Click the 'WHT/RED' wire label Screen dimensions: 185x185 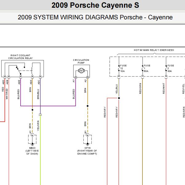point(7,94)
